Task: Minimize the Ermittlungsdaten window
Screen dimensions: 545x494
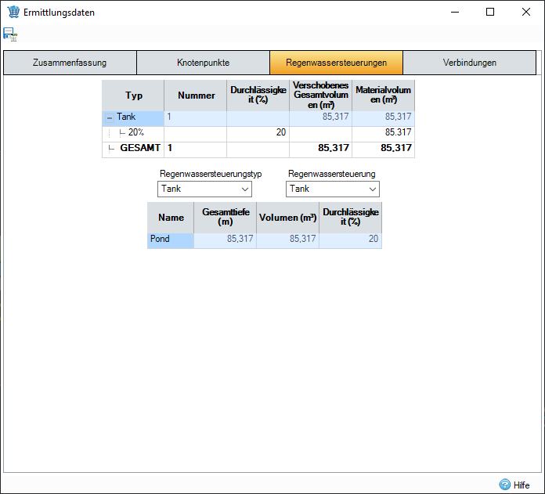Action: (455, 13)
